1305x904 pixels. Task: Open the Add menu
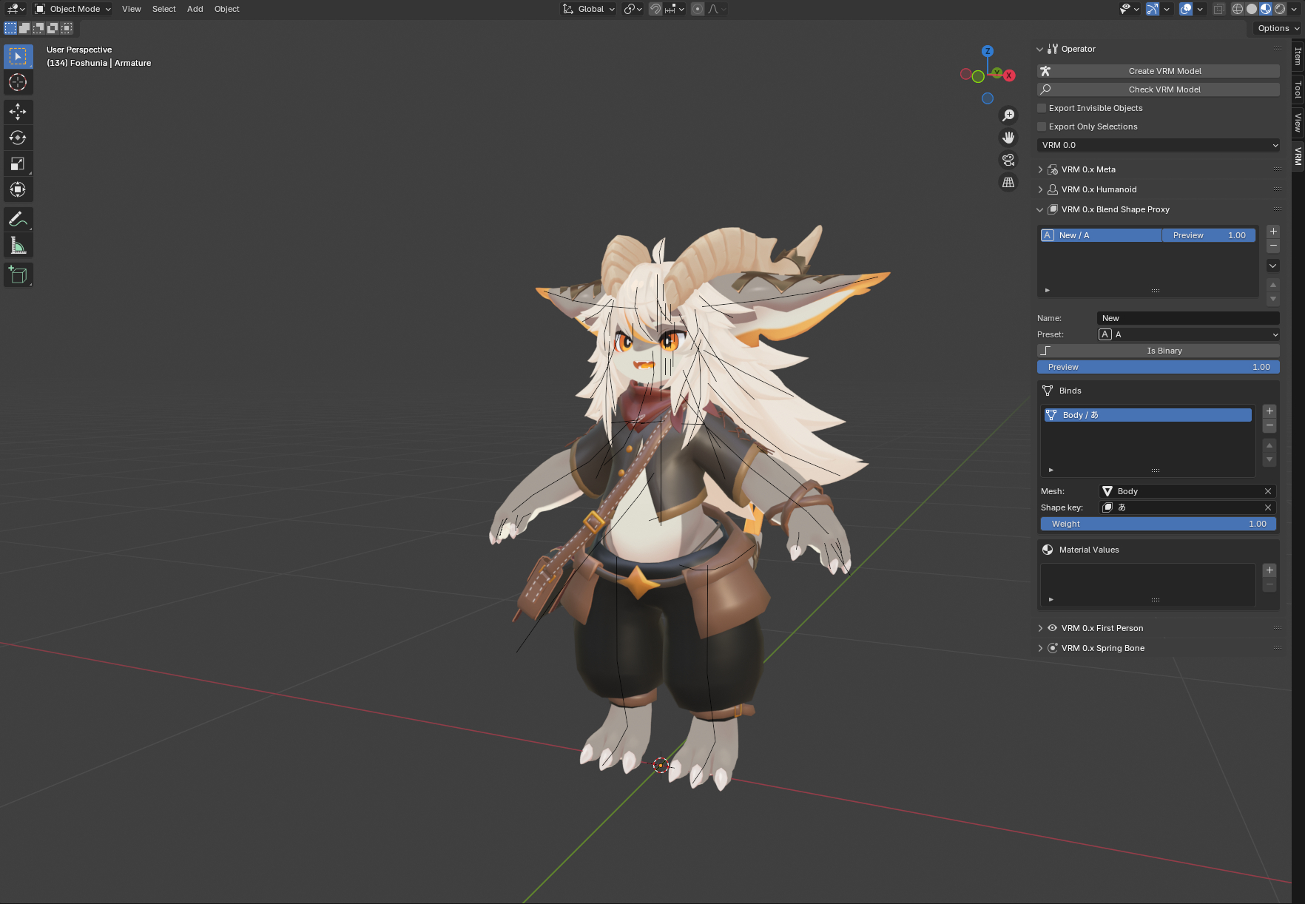[x=195, y=9]
